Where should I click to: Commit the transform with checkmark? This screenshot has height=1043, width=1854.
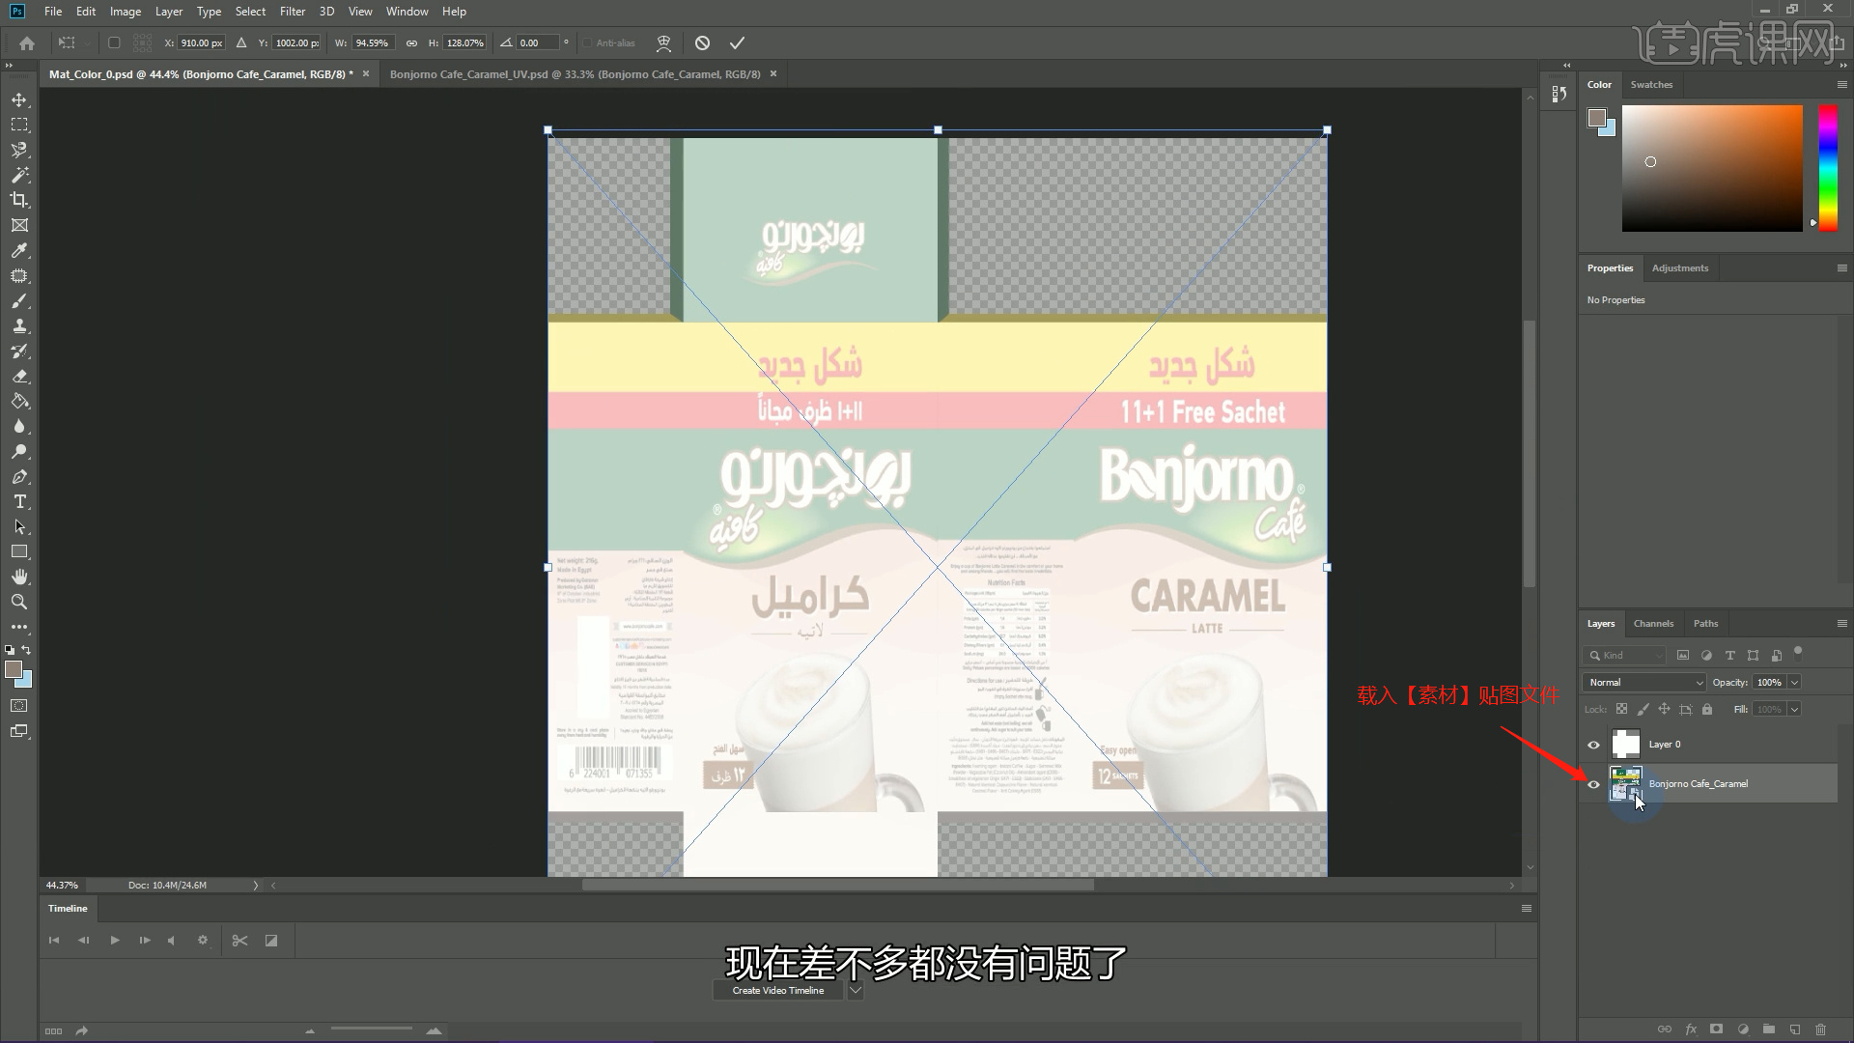point(737,42)
